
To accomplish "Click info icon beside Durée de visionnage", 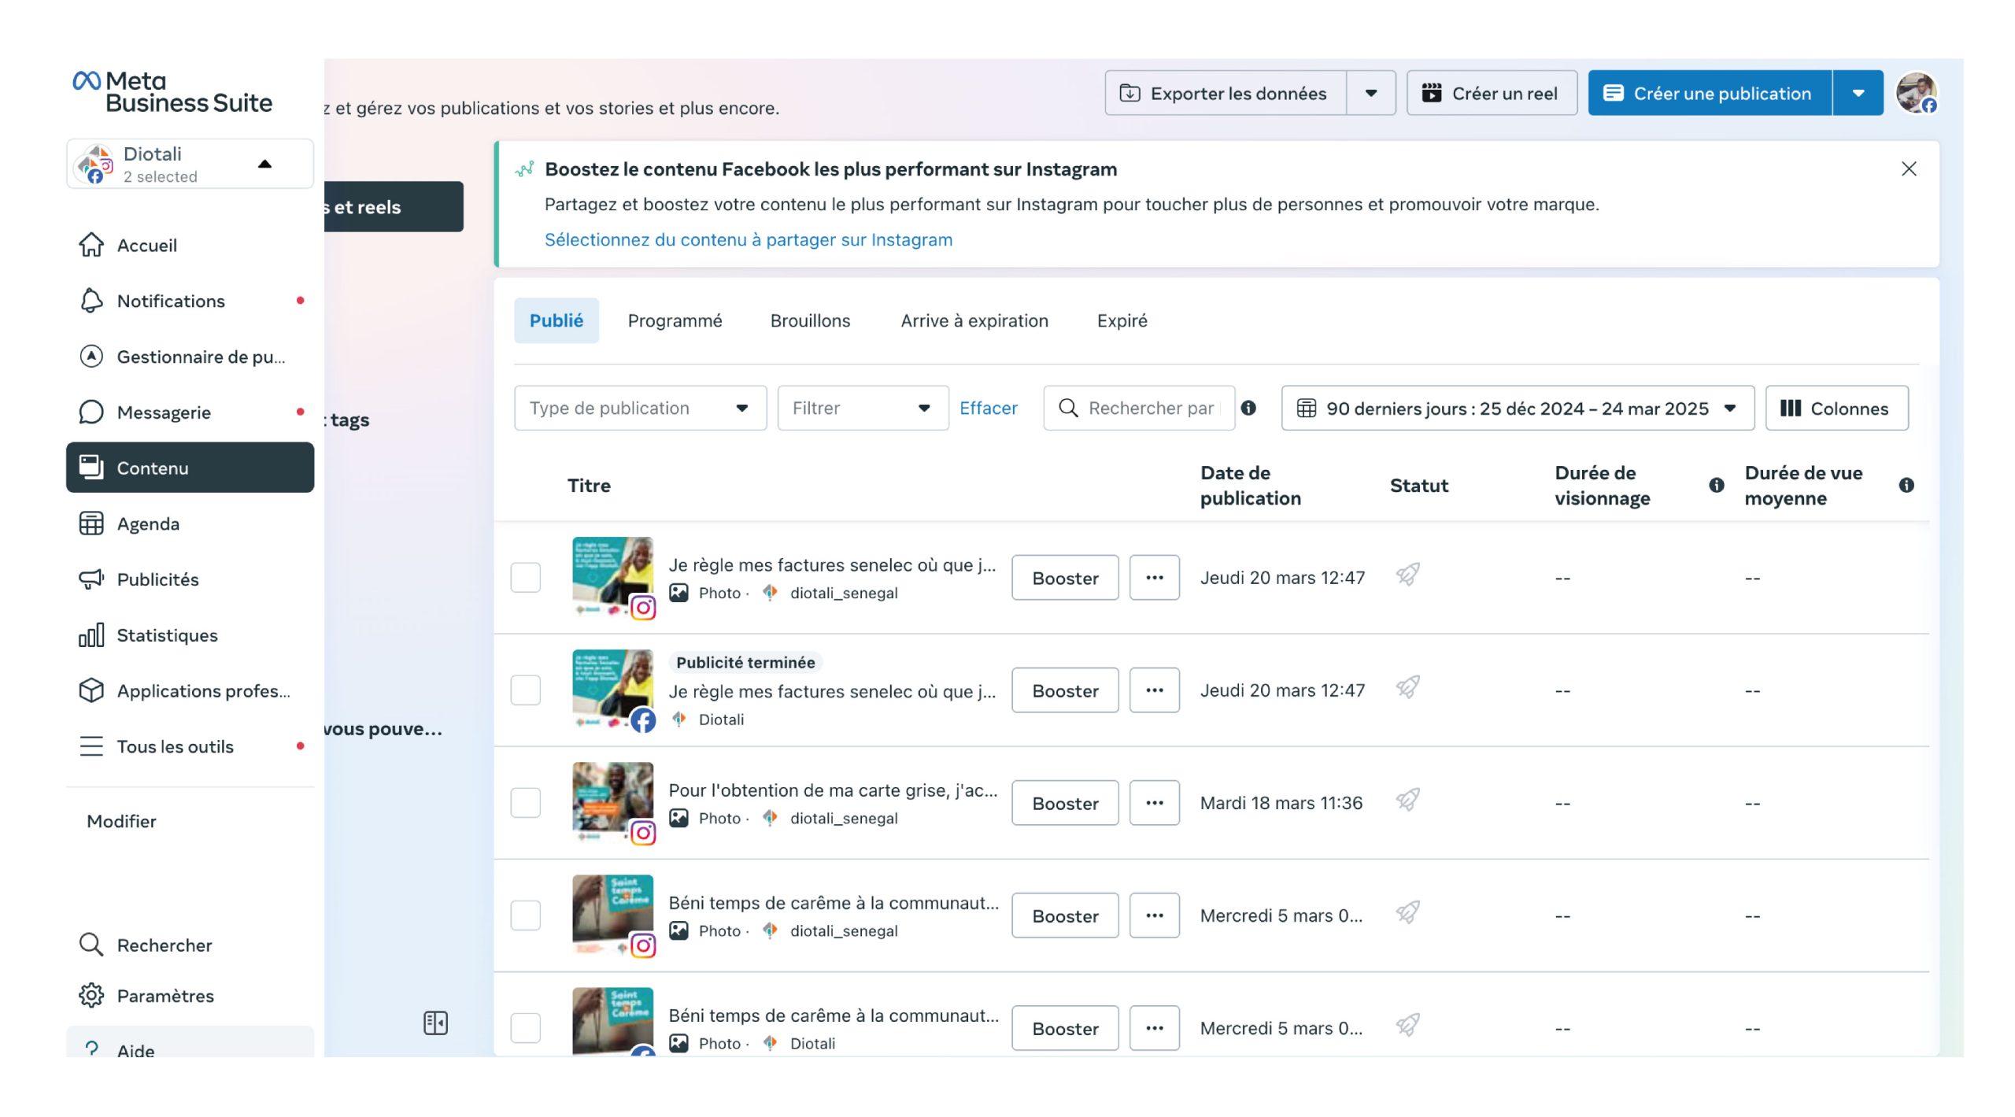I will point(1716,486).
